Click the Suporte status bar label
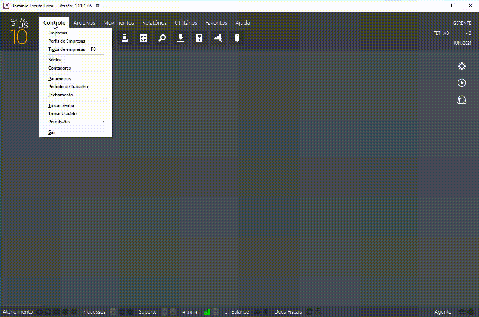Image resolution: width=479 pixels, height=317 pixels. (148, 312)
